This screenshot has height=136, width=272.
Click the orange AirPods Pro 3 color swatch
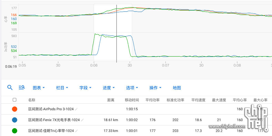coord(14,109)
